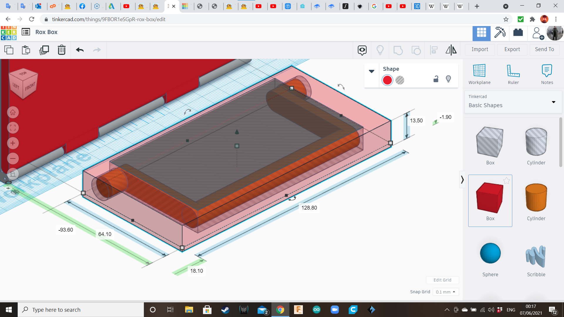The width and height of the screenshot is (564, 317).
Task: Toggle shape visibility lightbulb in Shape panel
Action: [x=448, y=79]
